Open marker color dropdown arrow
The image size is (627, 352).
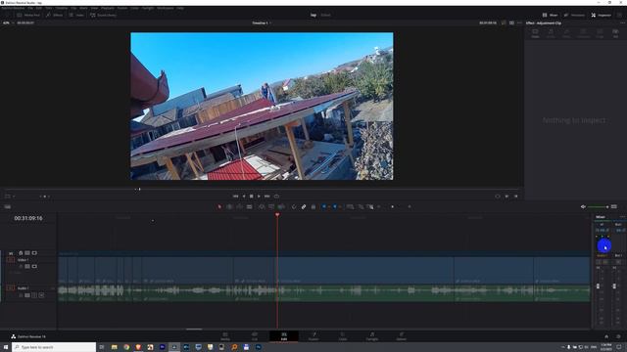click(x=340, y=206)
